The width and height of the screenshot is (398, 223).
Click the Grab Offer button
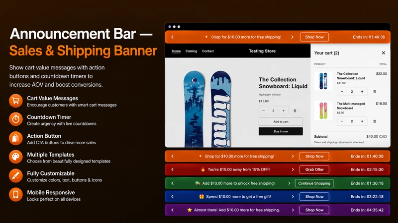[x=314, y=169]
